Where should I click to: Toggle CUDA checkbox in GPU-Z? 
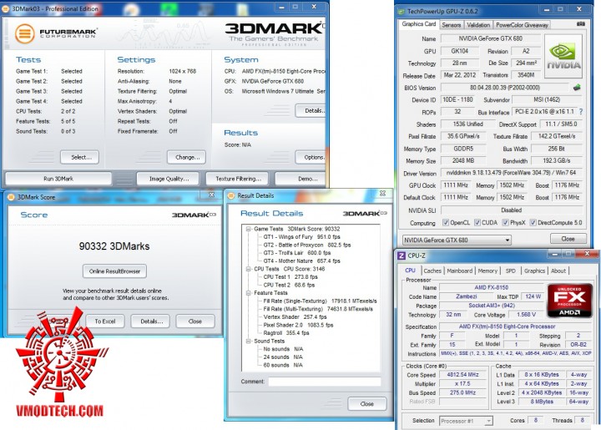pos(477,222)
